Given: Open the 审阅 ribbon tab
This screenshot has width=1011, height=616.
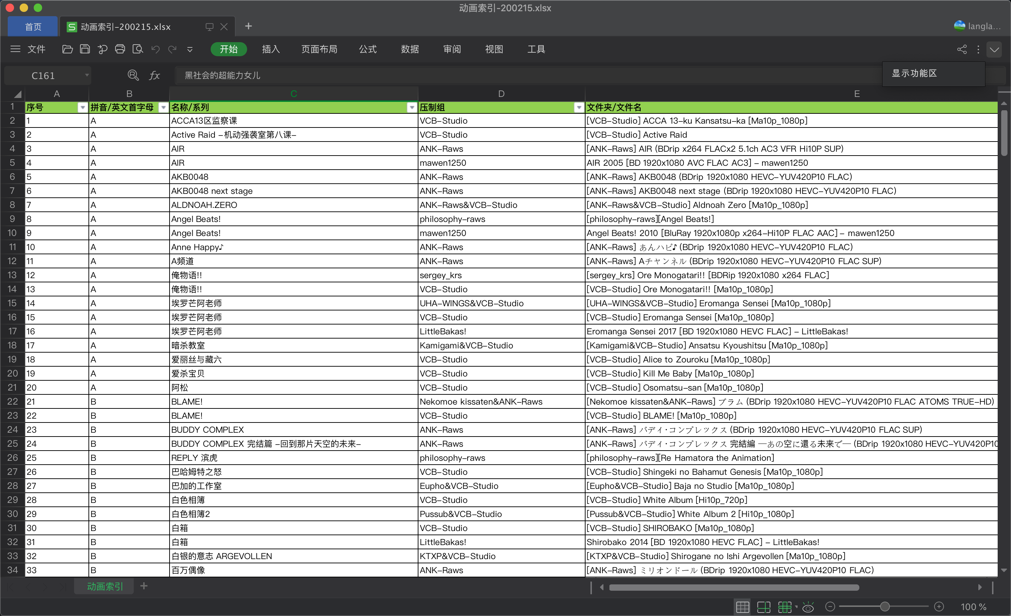Looking at the screenshot, I should pos(452,49).
